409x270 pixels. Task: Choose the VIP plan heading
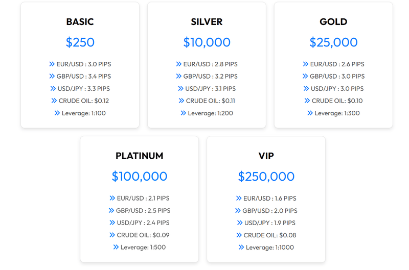point(266,156)
